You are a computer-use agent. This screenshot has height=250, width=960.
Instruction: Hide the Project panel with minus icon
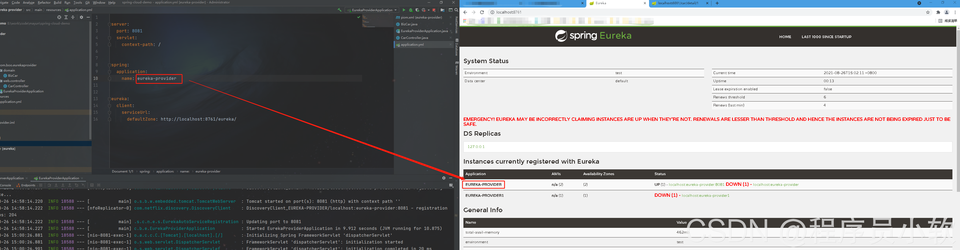(88, 17)
